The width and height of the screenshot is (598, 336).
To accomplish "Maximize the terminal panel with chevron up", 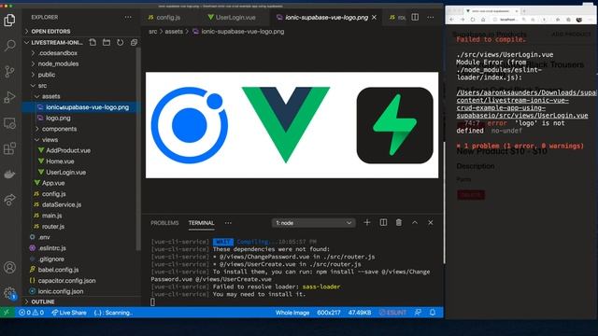I will 415,222.
